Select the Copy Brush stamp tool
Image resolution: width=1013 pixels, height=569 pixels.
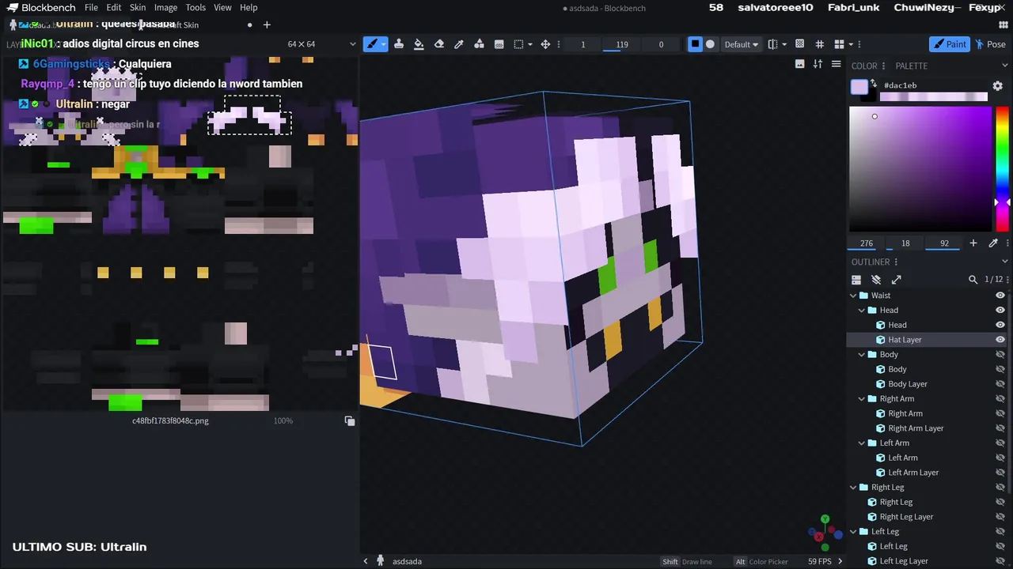[x=399, y=44]
